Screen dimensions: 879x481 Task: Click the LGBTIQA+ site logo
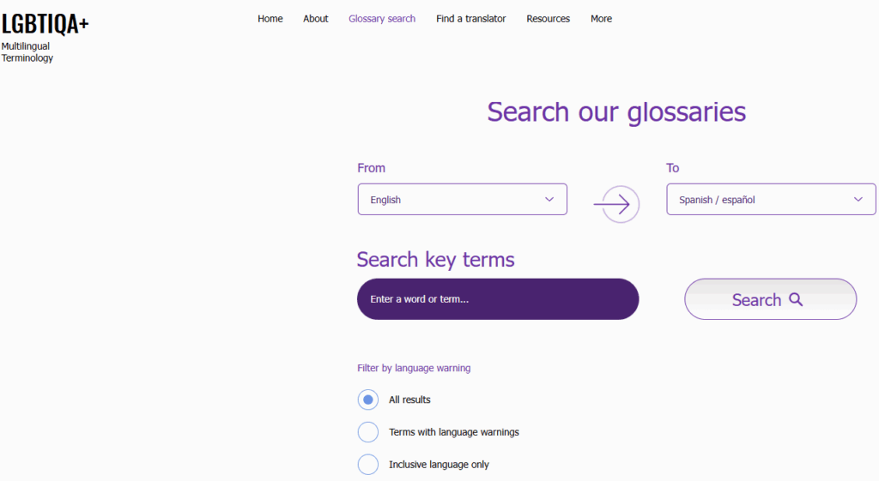(45, 23)
